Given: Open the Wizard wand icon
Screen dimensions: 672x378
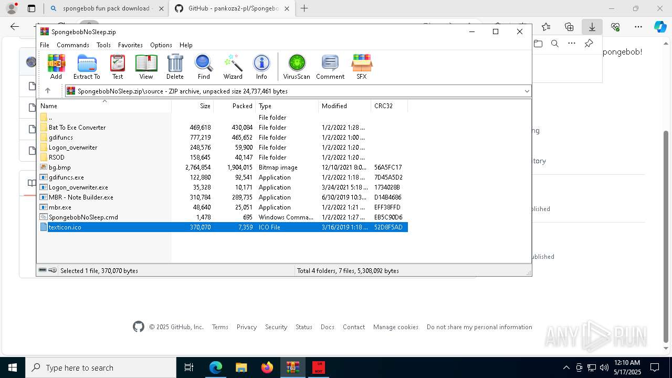Looking at the screenshot, I should pos(233,67).
